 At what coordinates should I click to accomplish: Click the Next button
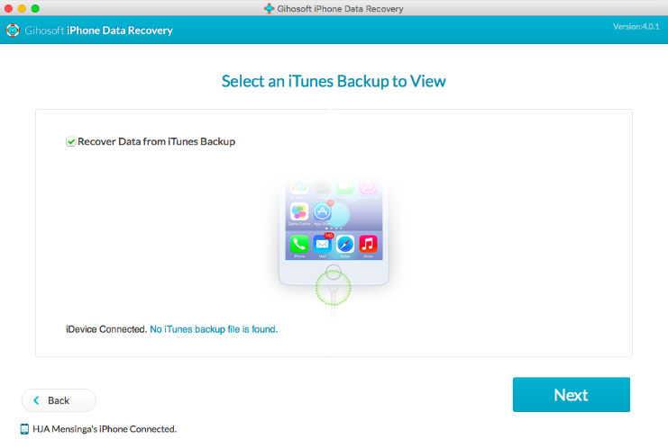571,394
